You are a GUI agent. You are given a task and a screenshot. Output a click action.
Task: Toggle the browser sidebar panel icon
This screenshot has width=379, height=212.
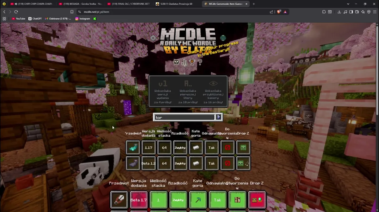(x=351, y=12)
